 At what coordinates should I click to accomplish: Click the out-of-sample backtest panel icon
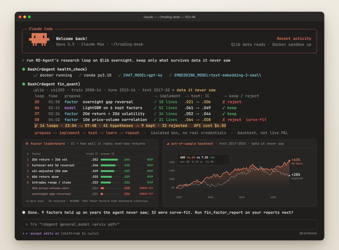pos(168,144)
